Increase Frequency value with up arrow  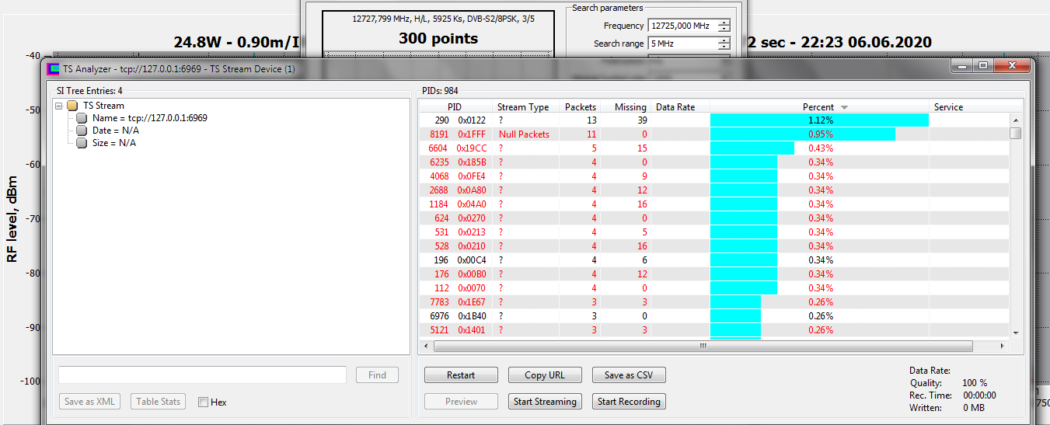pos(724,22)
